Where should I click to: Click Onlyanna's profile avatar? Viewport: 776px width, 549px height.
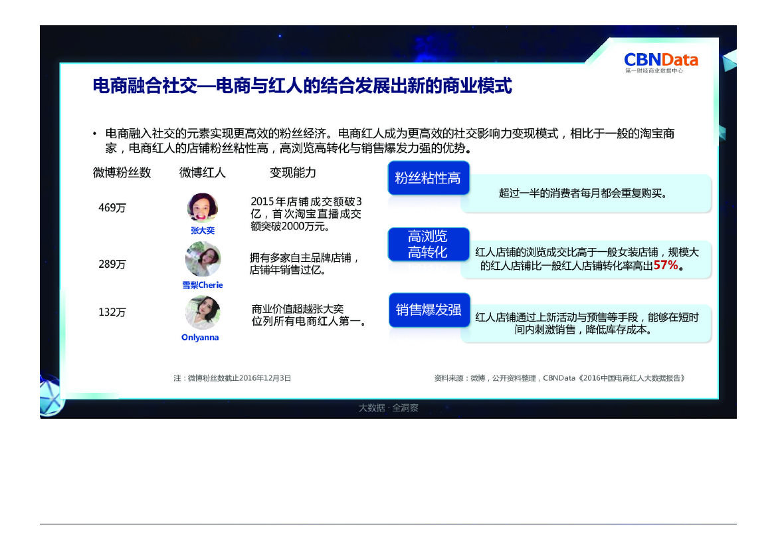(x=203, y=312)
